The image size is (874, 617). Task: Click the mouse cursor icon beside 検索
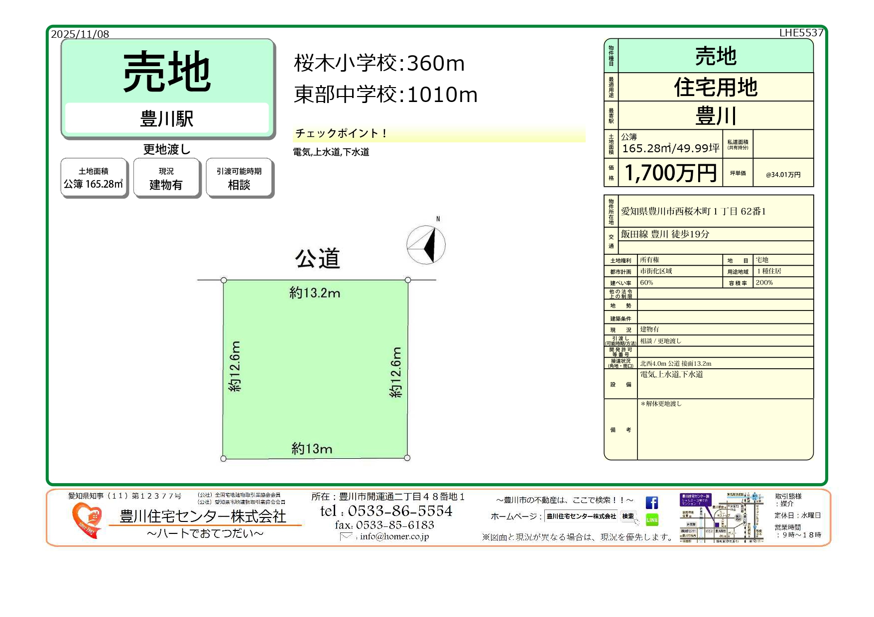pyautogui.click(x=636, y=521)
